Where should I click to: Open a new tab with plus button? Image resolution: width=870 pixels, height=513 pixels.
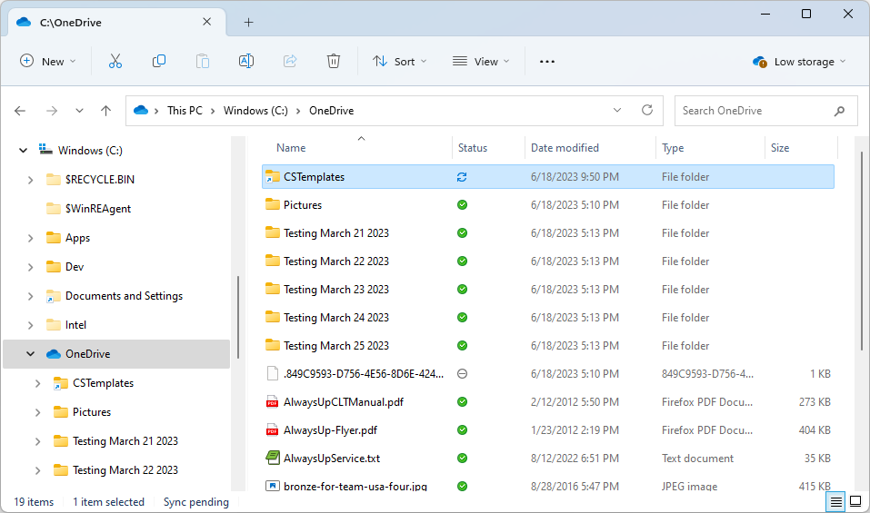(248, 23)
